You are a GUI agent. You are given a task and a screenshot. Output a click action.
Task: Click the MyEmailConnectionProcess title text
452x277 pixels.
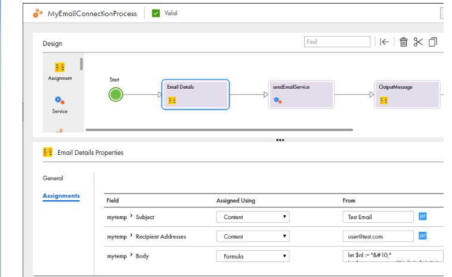pyautogui.click(x=92, y=14)
